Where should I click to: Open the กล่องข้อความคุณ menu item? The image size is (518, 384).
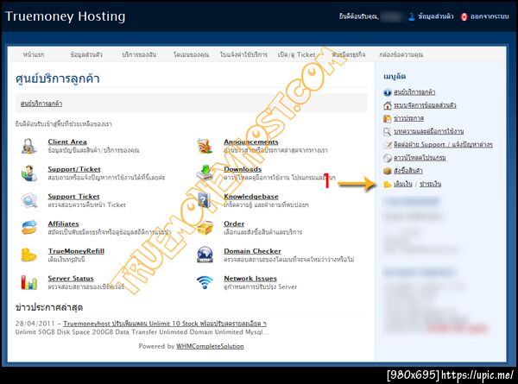click(x=401, y=54)
